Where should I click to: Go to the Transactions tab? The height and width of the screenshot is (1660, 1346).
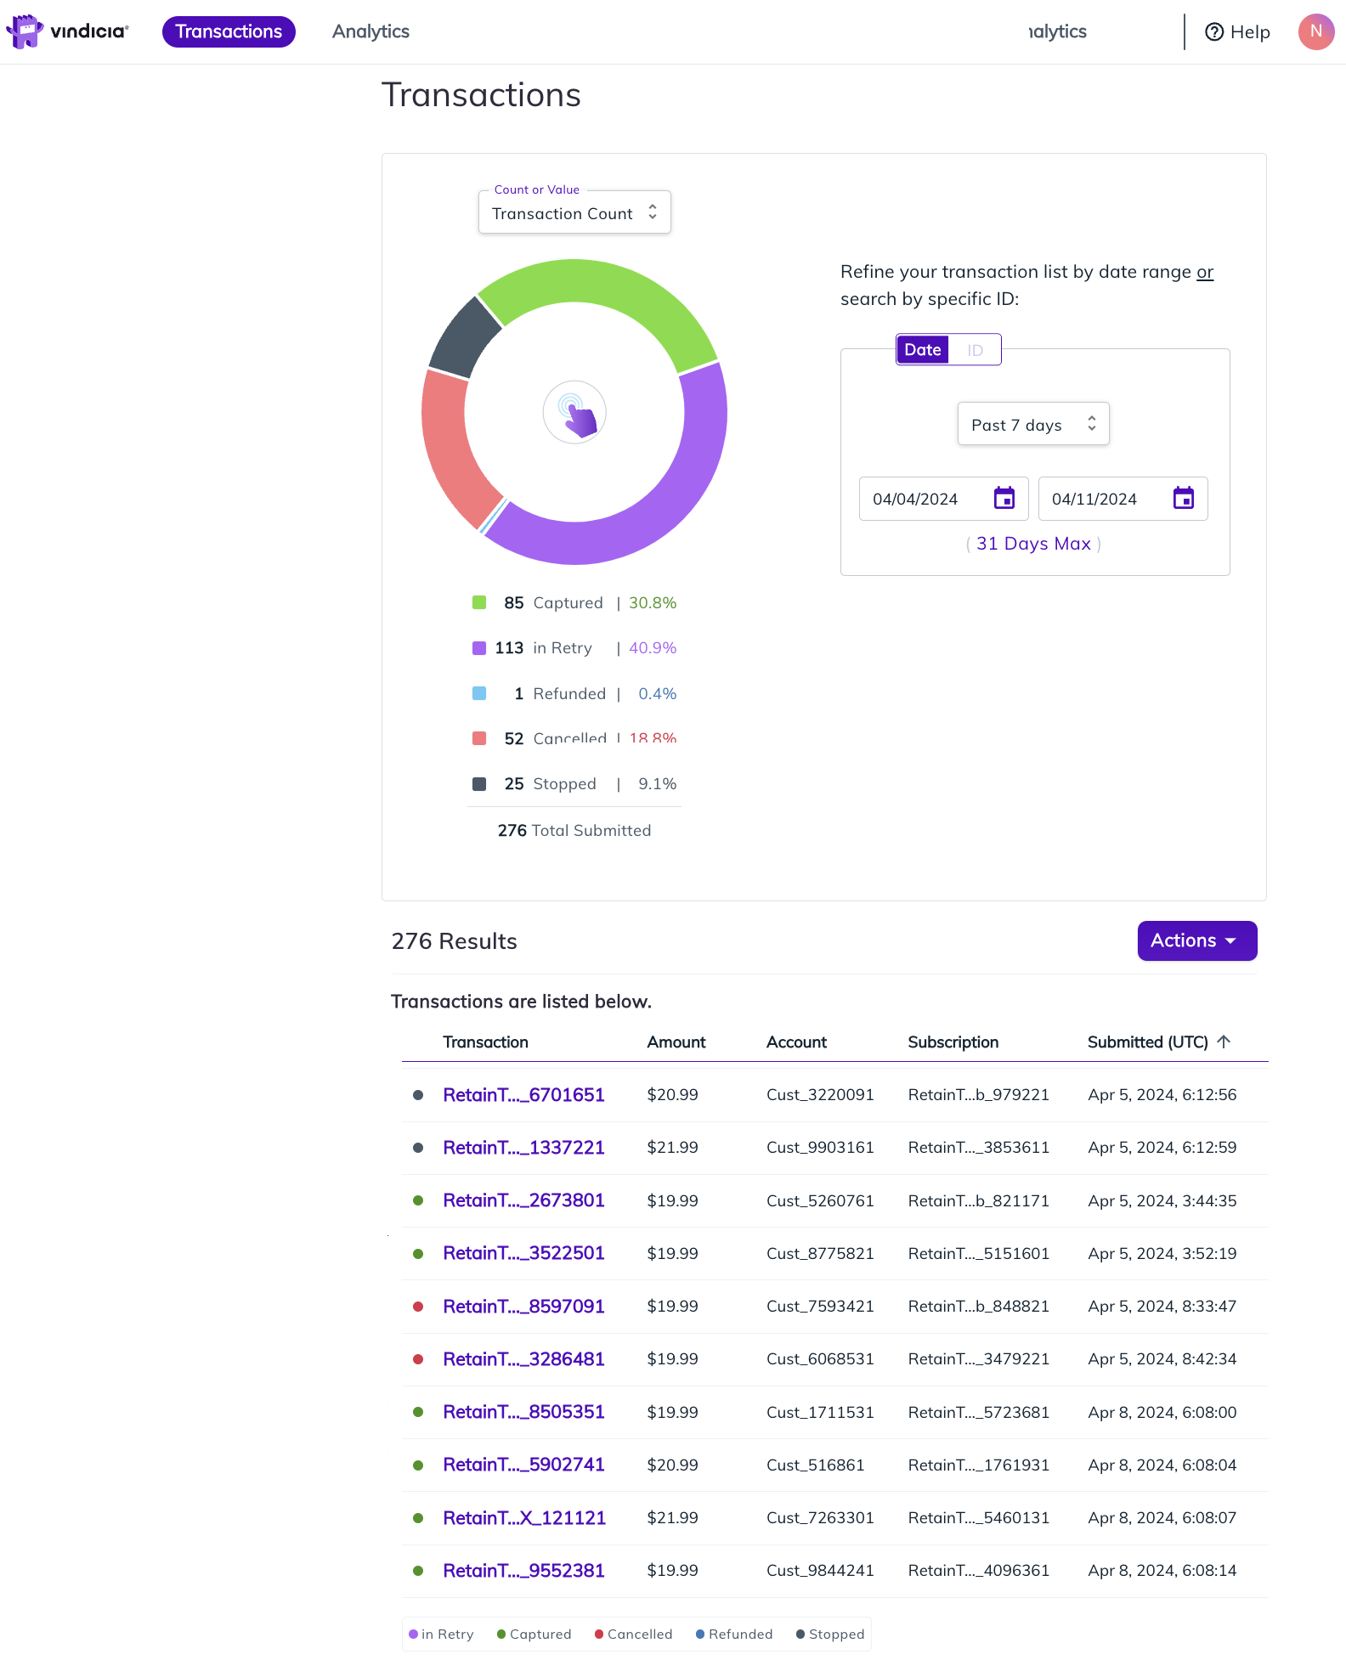click(x=229, y=31)
